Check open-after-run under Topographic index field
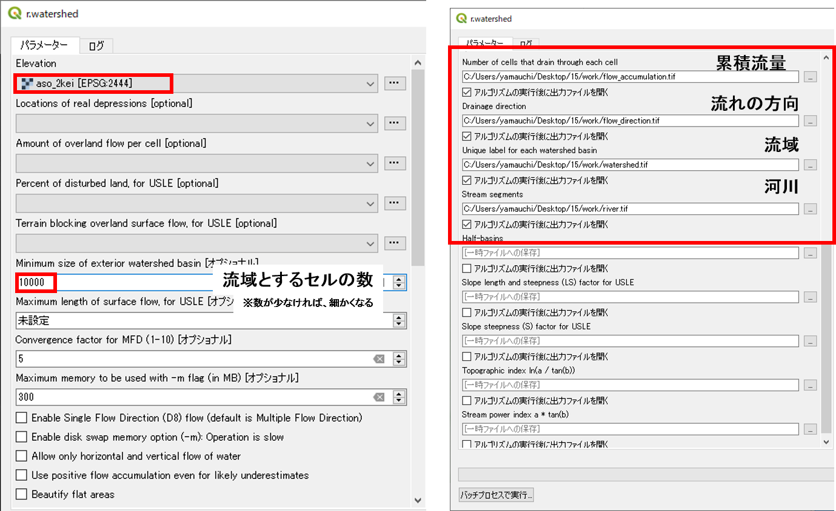Image resolution: width=836 pixels, height=511 pixels. point(466,400)
